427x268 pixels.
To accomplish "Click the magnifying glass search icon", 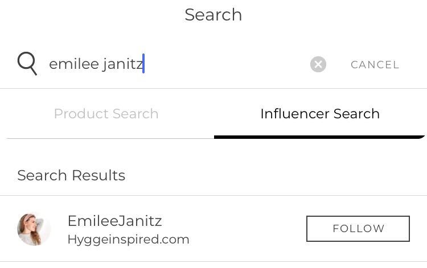I will click(27, 63).
